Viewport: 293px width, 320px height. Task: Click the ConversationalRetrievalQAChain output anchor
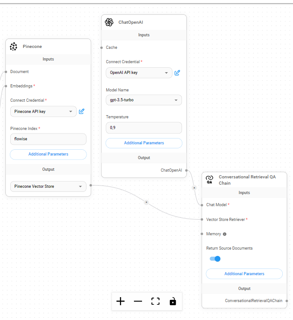287,301
